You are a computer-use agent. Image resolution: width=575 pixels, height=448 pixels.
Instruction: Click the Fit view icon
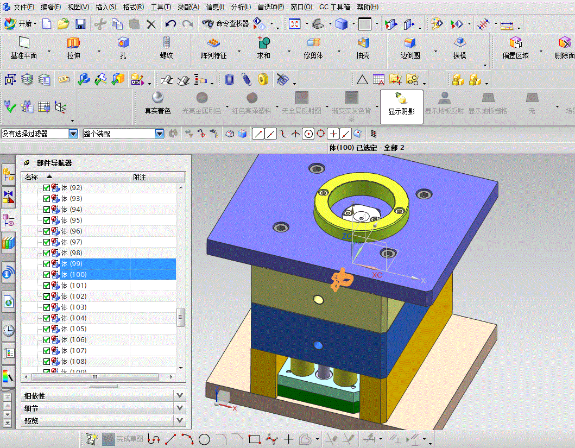pyautogui.click(x=294, y=24)
